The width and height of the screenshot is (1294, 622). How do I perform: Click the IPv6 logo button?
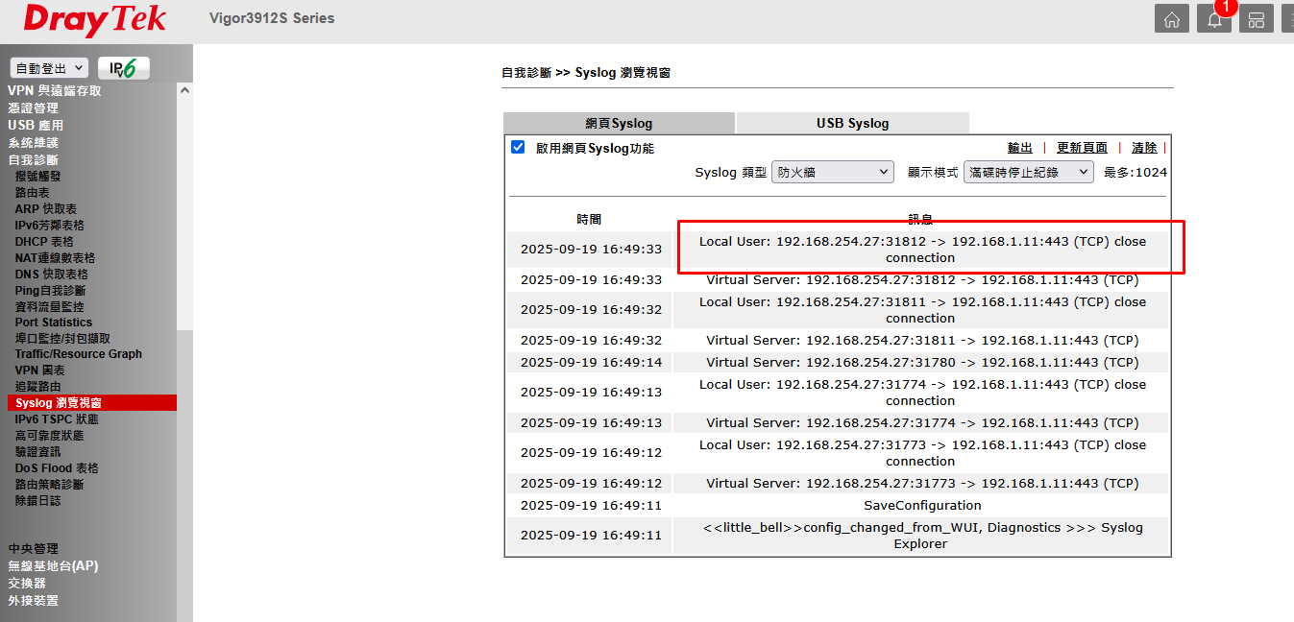point(124,68)
